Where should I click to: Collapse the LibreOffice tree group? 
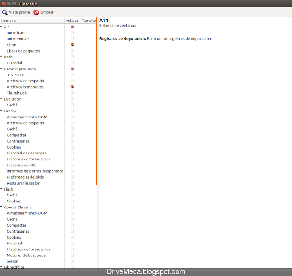coord(1,267)
